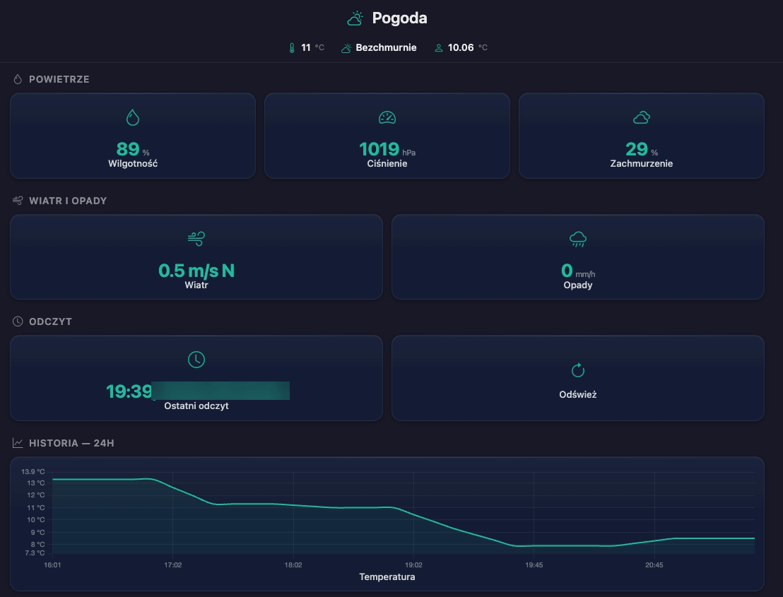Viewport: 783px width, 597px height.
Task: Click the rain cloud icon in Opady card
Action: [578, 239]
